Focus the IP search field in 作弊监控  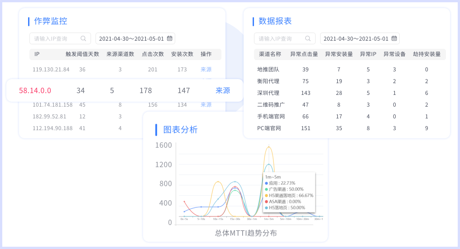click(x=60, y=38)
